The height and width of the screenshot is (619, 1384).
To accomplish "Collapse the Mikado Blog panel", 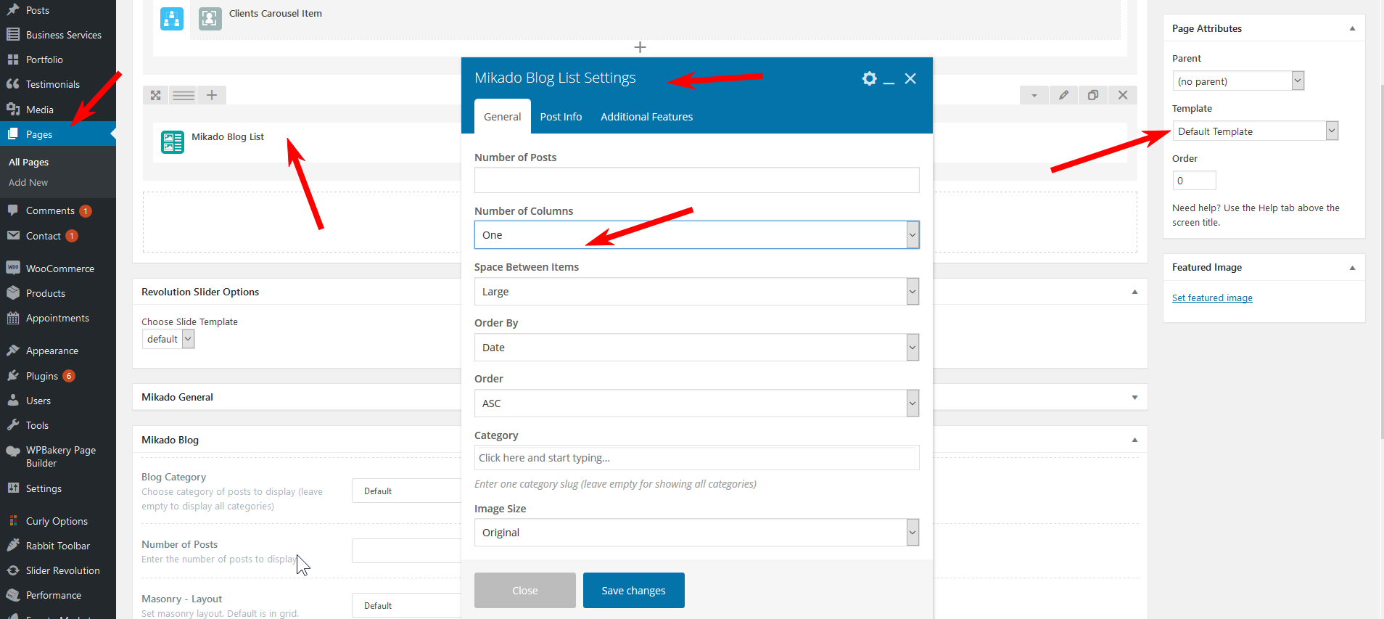I will tap(1134, 440).
